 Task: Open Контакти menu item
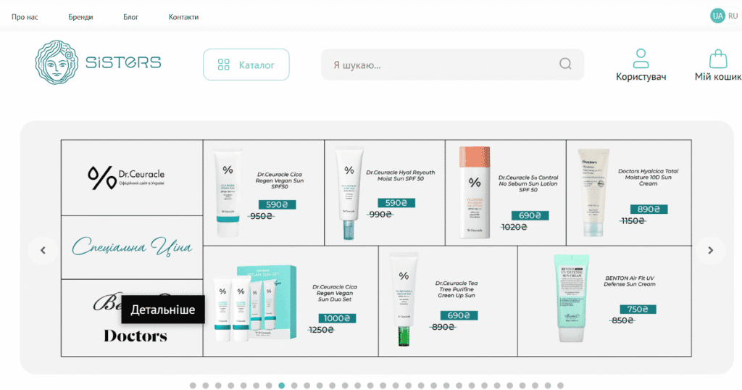click(183, 17)
